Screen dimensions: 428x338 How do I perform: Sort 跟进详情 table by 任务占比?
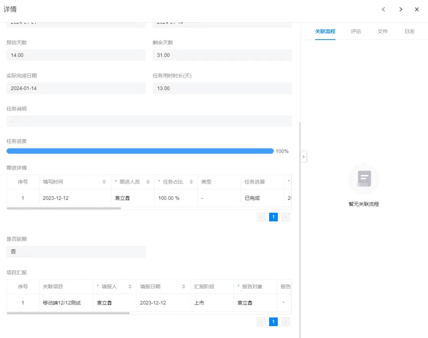coord(191,182)
